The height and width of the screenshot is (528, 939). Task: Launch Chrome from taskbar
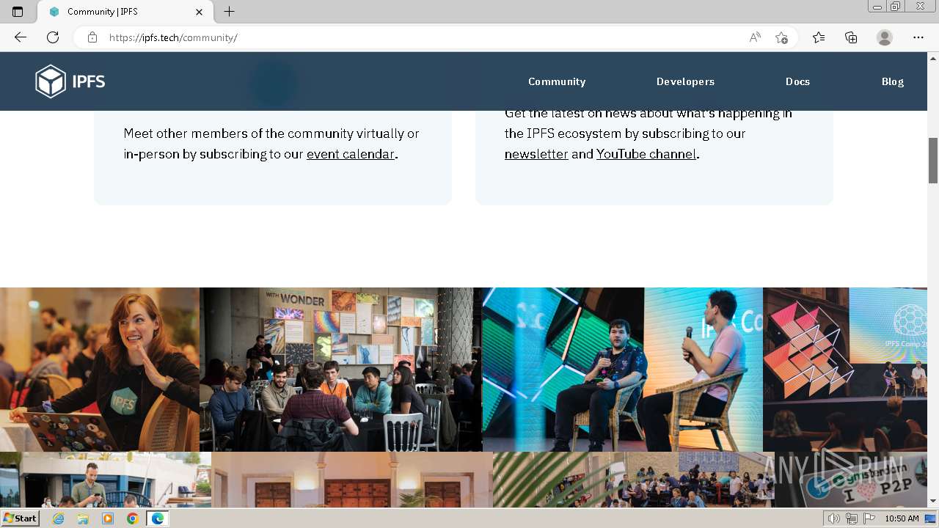tap(132, 518)
